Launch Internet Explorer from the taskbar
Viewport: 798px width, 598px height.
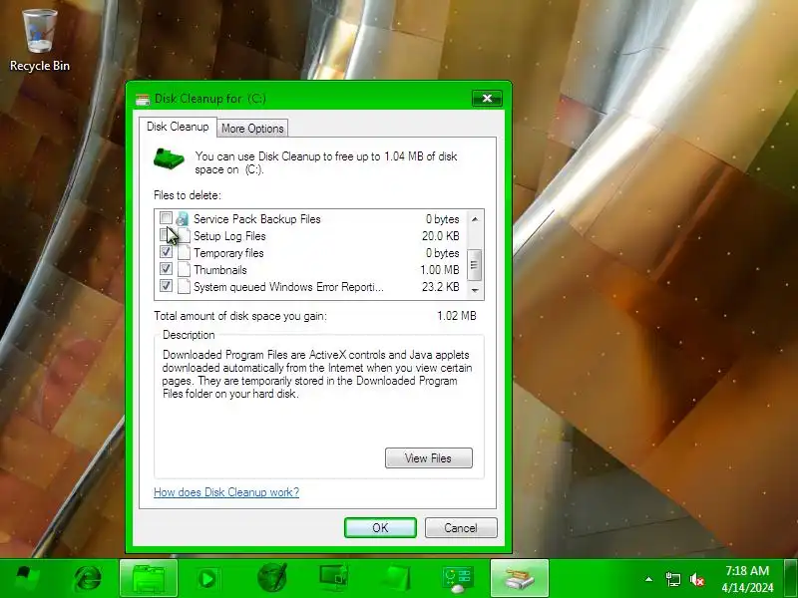(87, 579)
